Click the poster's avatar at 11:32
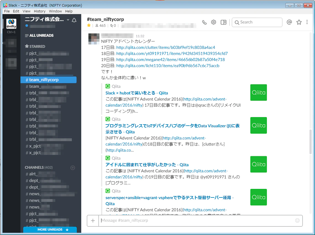The height and width of the screenshot is (235, 315). pos(94,39)
